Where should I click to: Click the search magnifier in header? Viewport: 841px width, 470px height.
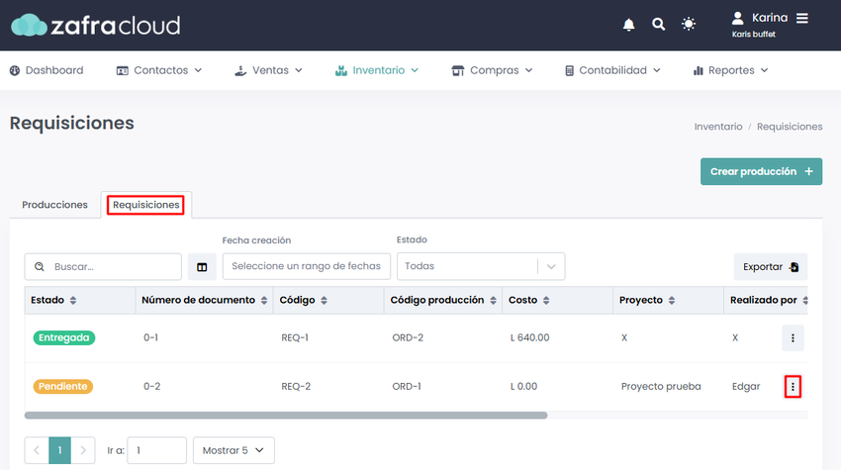click(658, 24)
